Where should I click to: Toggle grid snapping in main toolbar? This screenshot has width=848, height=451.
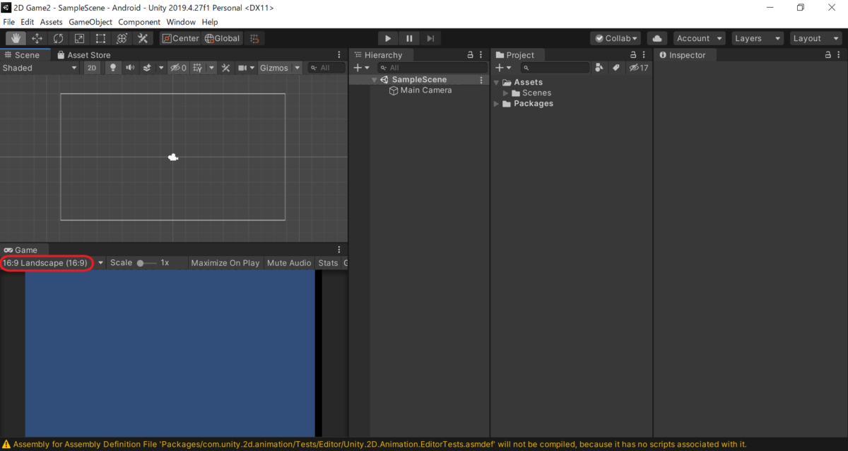click(x=255, y=38)
